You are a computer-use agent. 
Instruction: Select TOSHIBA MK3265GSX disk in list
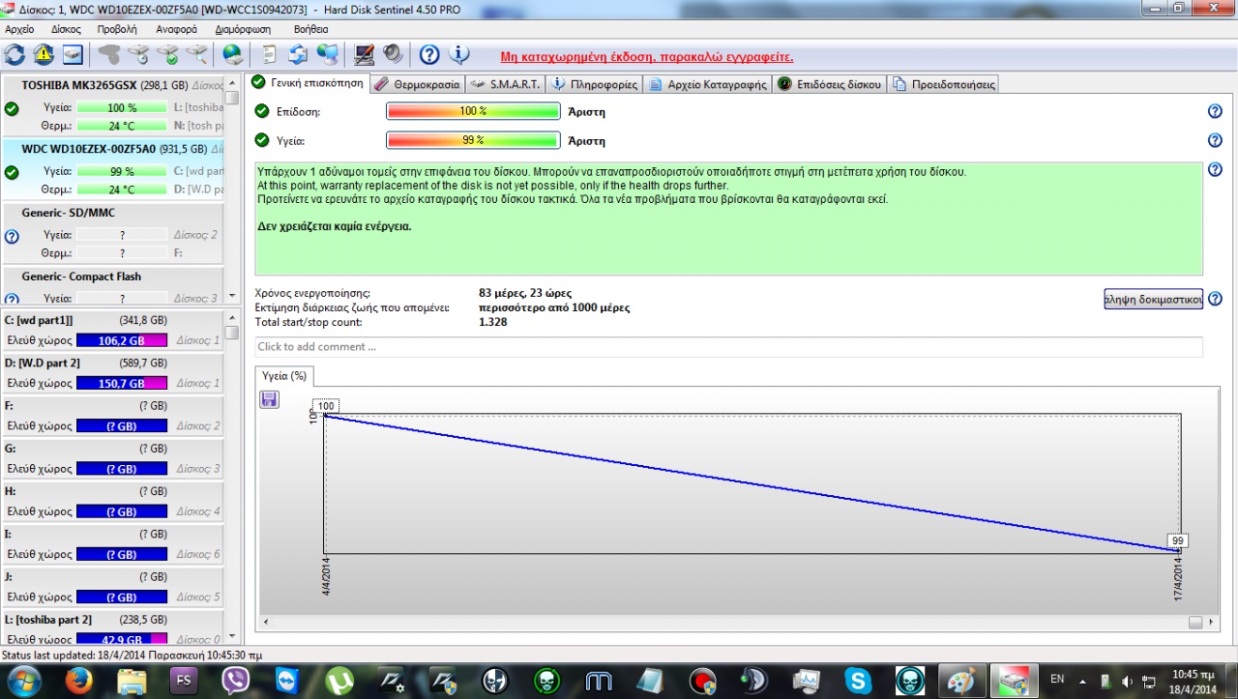point(112,106)
